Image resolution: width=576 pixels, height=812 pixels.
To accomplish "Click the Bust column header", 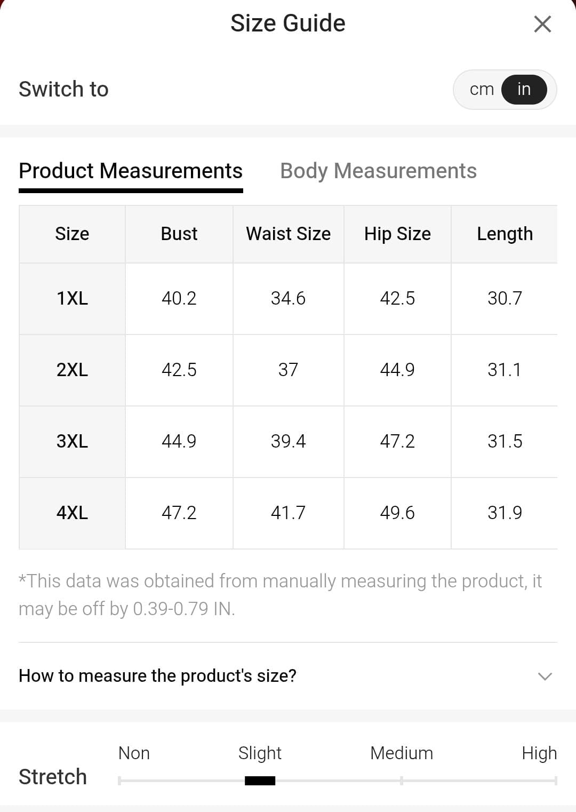I will (x=179, y=234).
